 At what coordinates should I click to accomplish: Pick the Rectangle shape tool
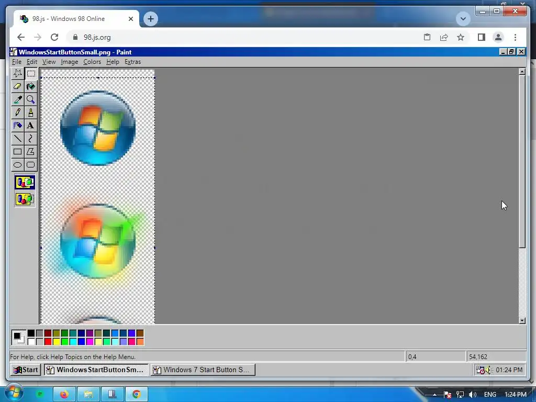click(x=17, y=151)
